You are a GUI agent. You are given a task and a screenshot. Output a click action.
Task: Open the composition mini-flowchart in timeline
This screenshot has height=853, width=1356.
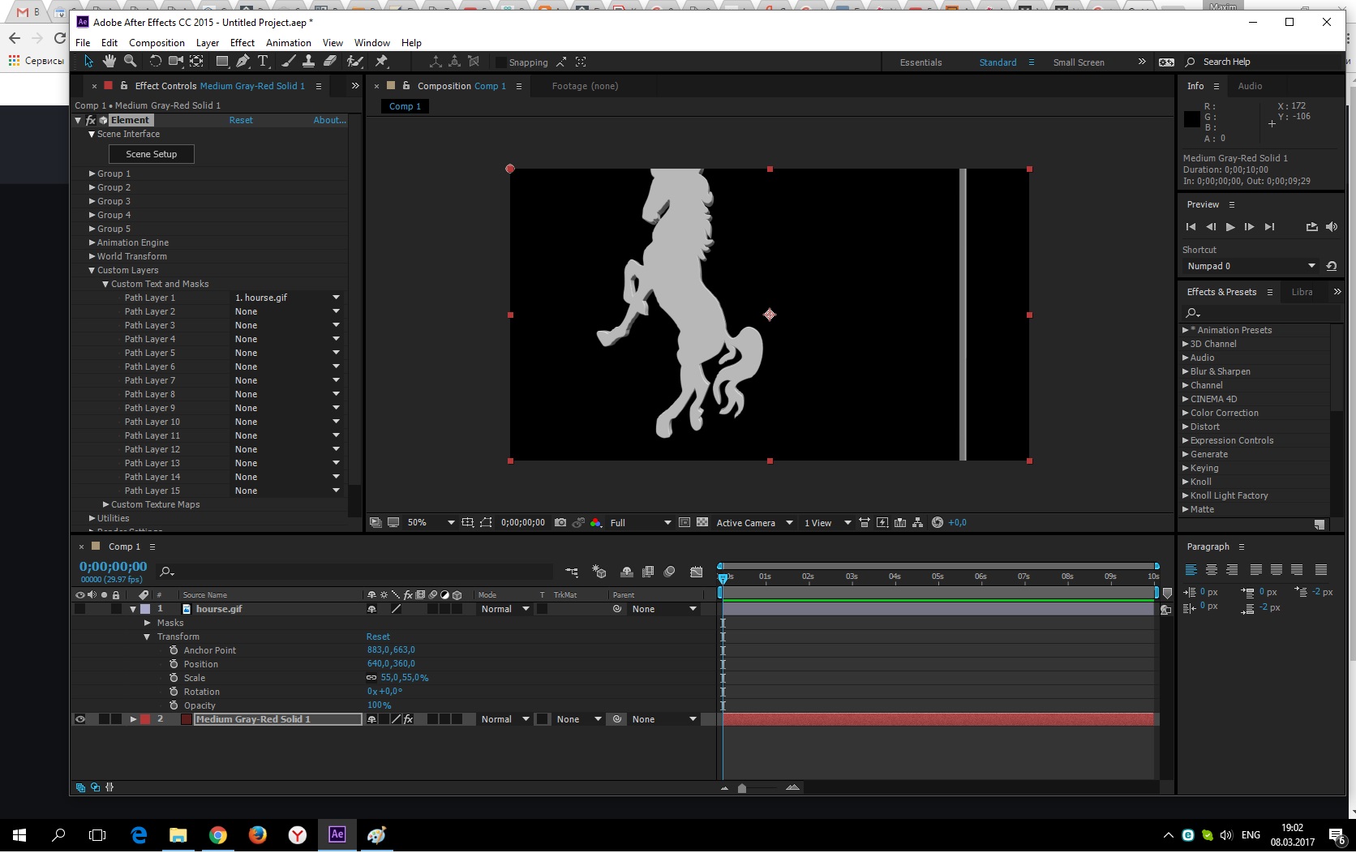pyautogui.click(x=572, y=572)
